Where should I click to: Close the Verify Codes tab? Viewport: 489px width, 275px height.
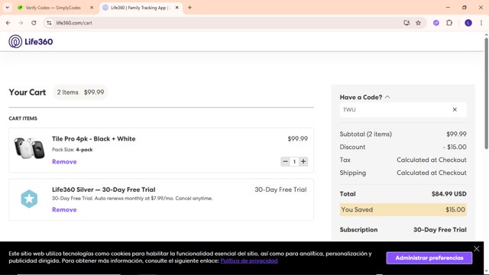[x=92, y=8]
